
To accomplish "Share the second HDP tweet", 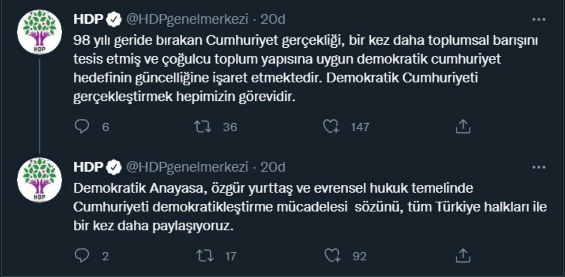I will pyautogui.click(x=462, y=255).
